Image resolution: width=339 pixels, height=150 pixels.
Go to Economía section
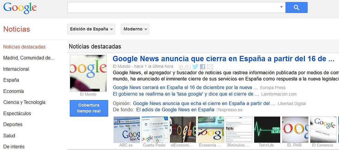click(x=13, y=91)
